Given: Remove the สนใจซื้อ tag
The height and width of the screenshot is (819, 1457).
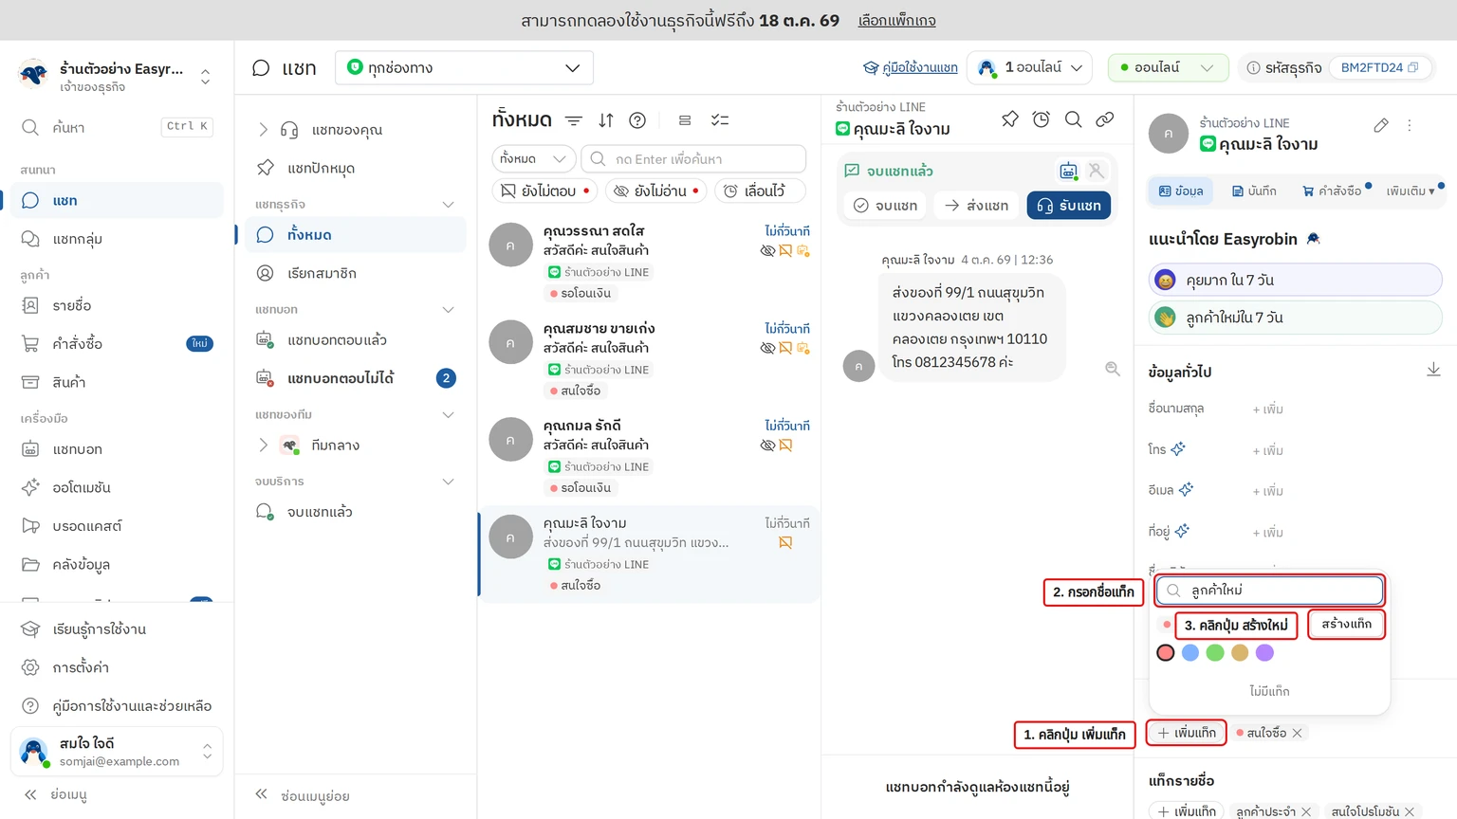Looking at the screenshot, I should pyautogui.click(x=1298, y=733).
